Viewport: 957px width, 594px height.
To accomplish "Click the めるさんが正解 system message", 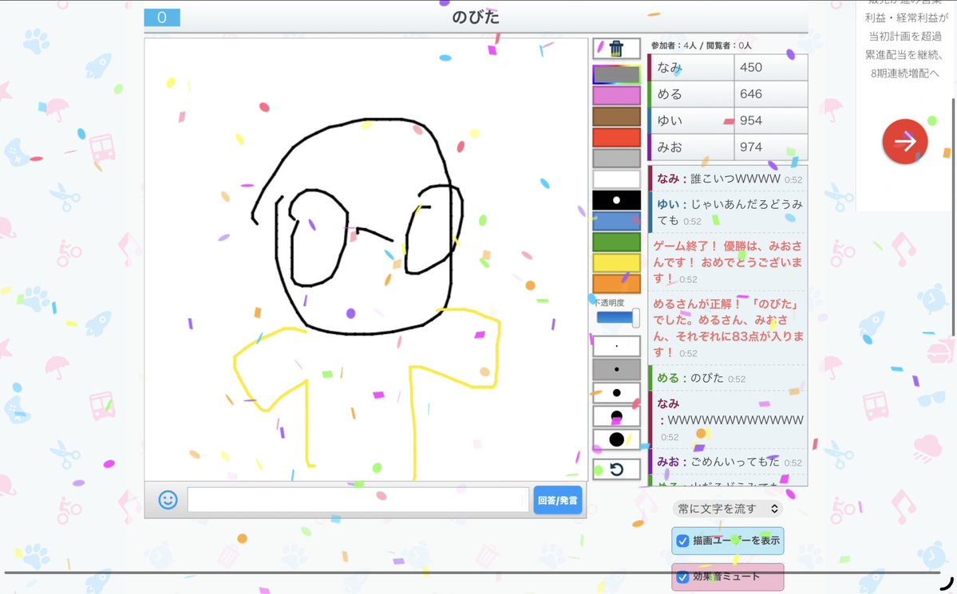I will pos(728,328).
